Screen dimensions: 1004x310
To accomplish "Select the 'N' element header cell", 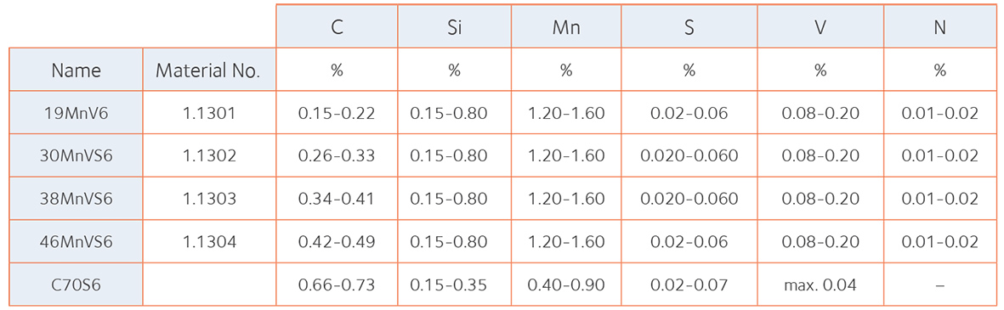I will coord(940,26).
